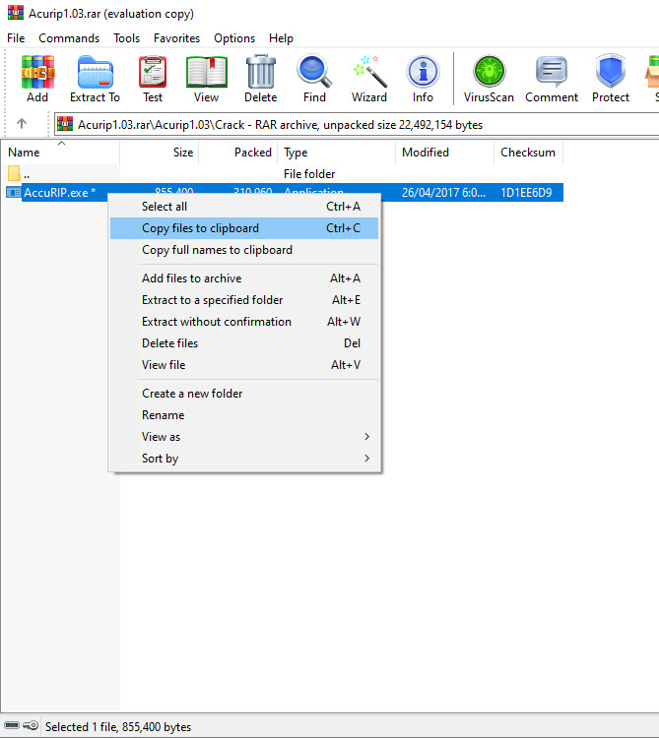Expand the View as submenu
The width and height of the screenshot is (659, 738).
point(244,437)
